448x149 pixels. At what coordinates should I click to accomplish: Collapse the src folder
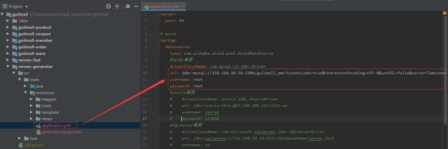point(14,73)
